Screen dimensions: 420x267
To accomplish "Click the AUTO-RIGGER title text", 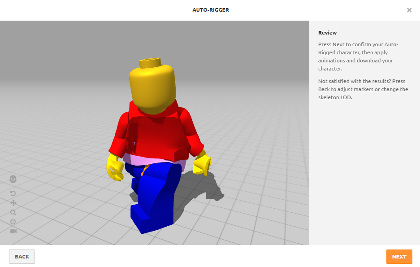I will (211, 10).
